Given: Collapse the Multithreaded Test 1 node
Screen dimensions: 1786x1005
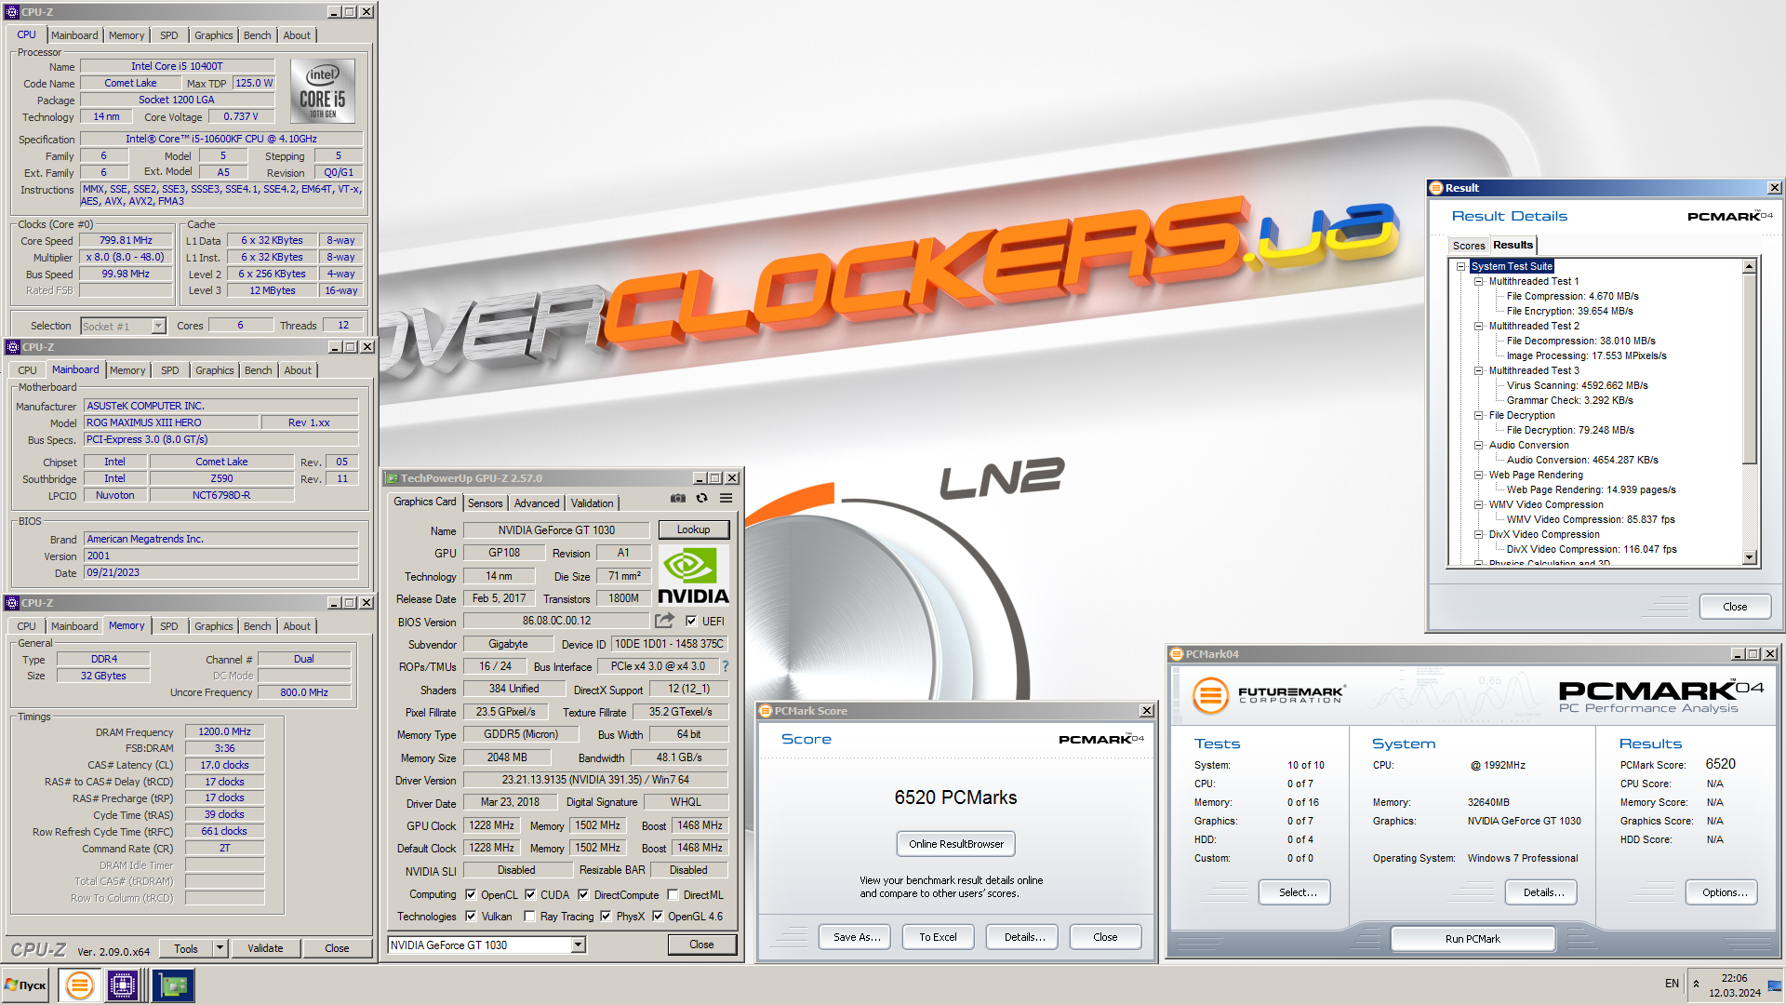Looking at the screenshot, I should 1479,281.
